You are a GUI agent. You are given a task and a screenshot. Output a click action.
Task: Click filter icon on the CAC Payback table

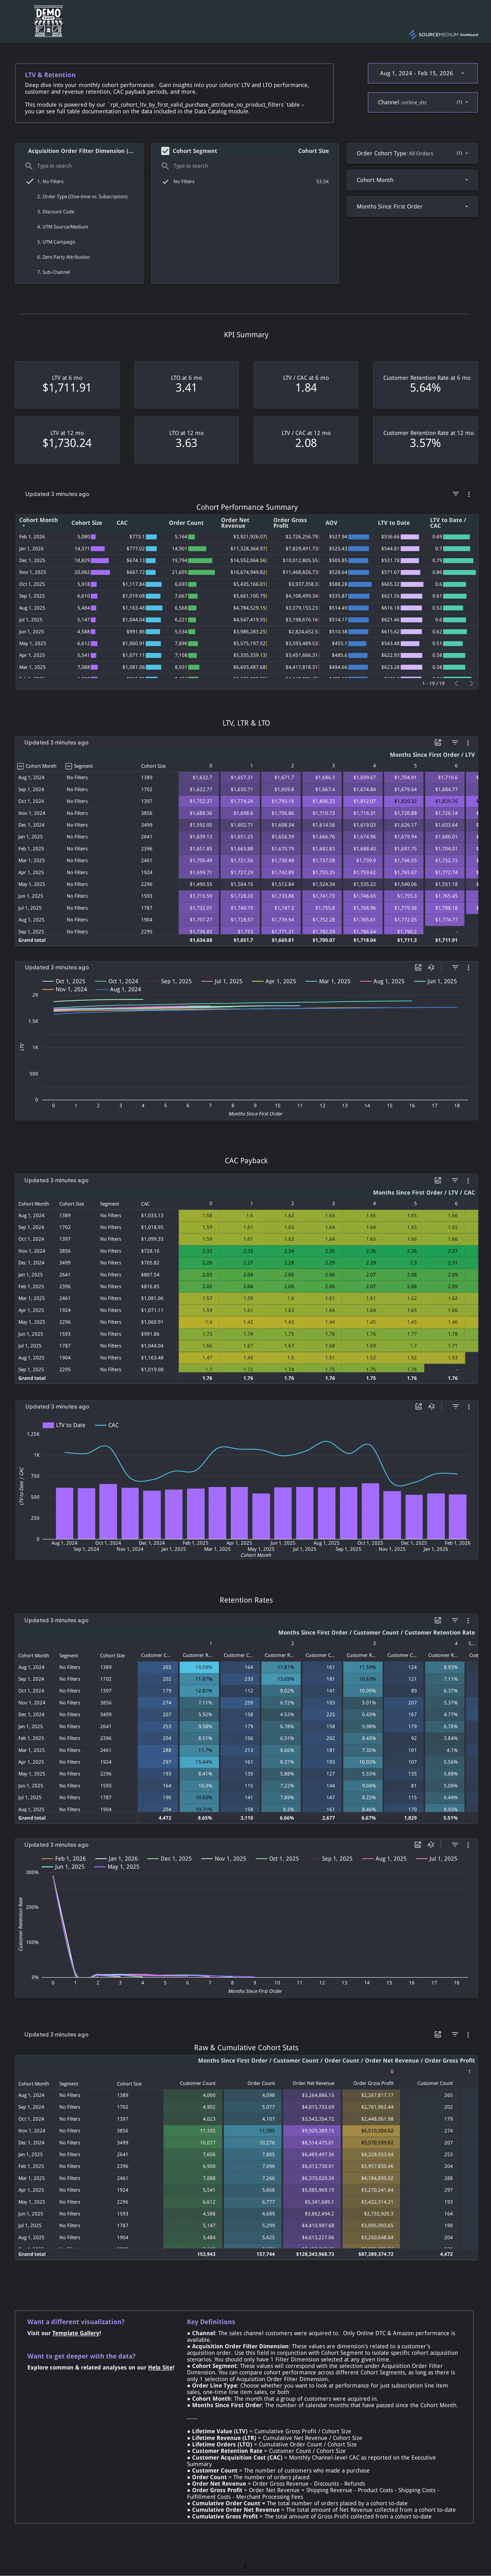tap(455, 1180)
